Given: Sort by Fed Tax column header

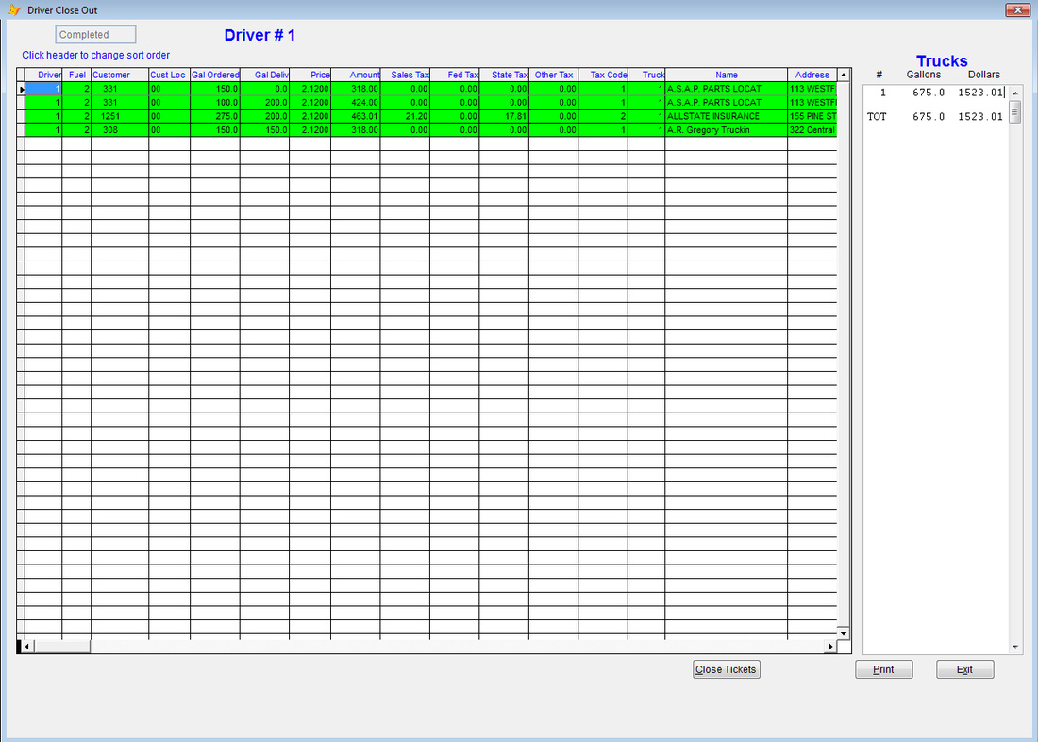Looking at the screenshot, I should click(x=455, y=75).
